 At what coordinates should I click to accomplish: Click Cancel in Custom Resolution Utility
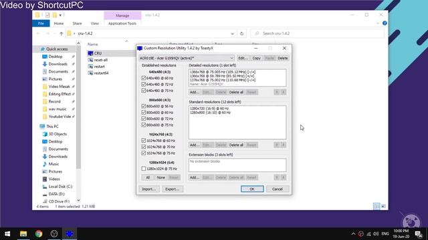tap(278, 189)
